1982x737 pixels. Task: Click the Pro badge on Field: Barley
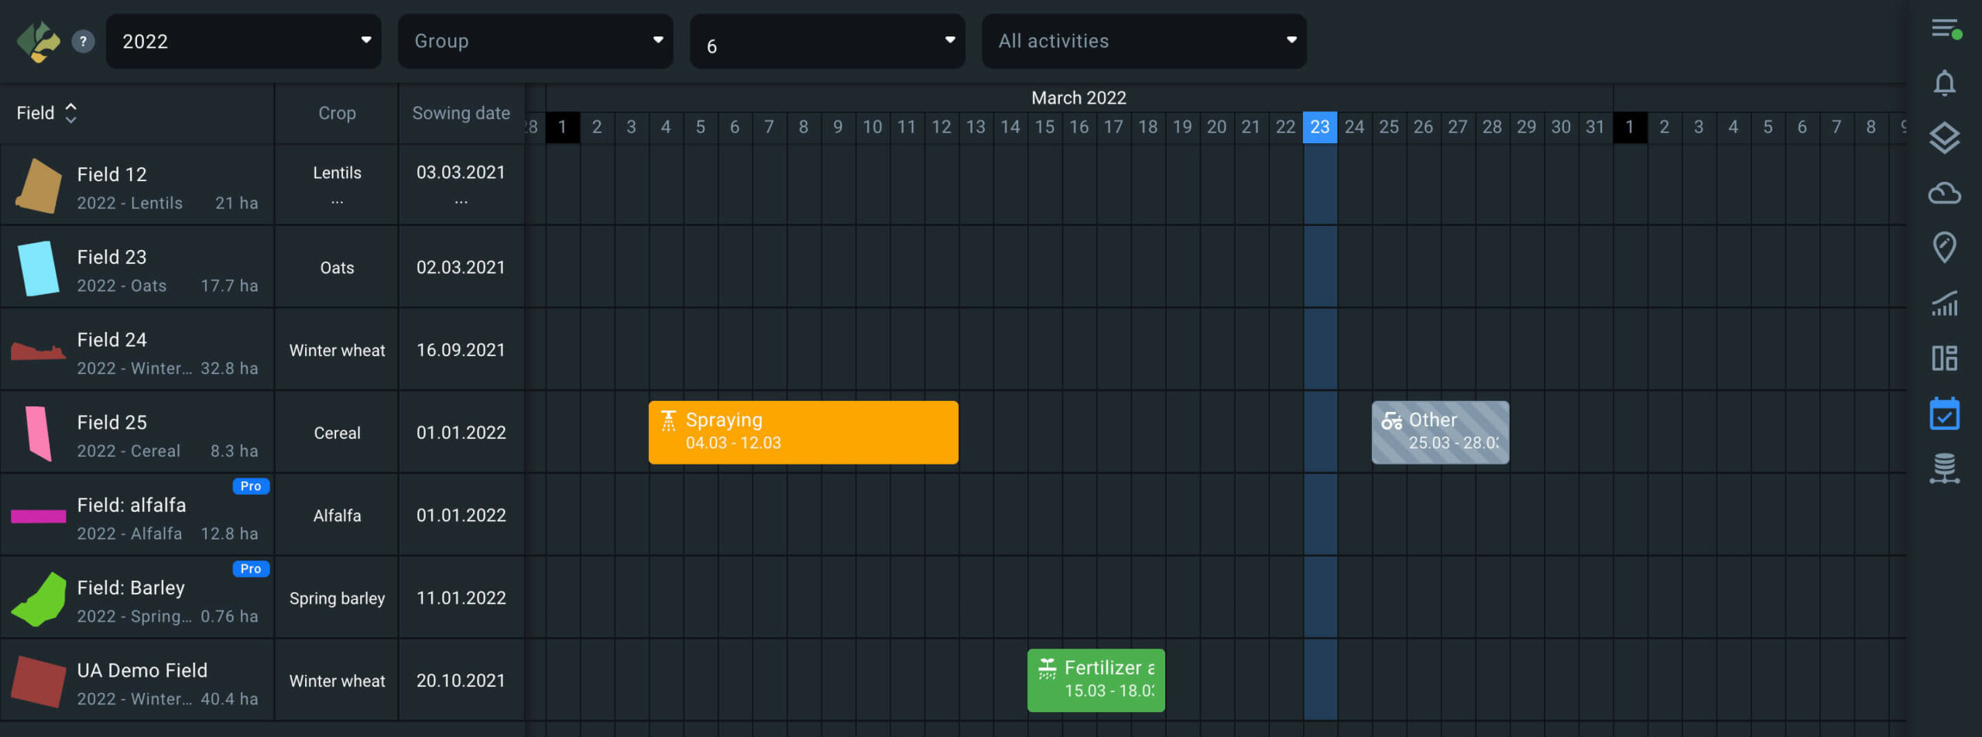(250, 569)
